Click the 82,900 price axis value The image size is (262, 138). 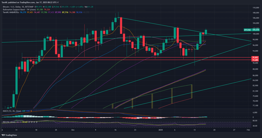coord(256,86)
